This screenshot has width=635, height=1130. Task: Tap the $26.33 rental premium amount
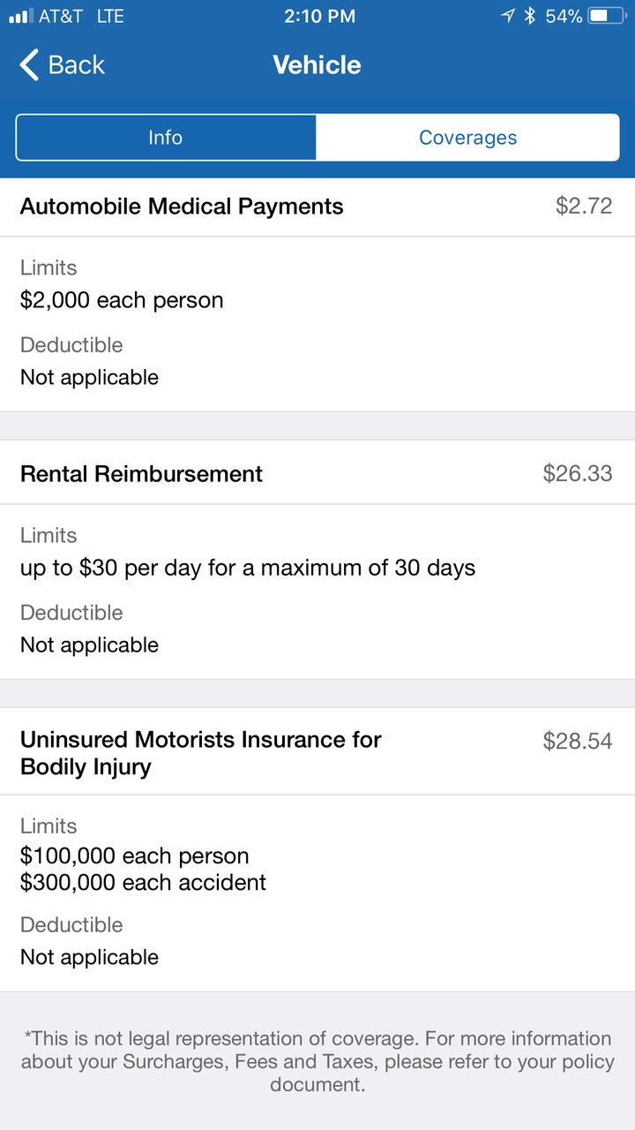pos(578,473)
